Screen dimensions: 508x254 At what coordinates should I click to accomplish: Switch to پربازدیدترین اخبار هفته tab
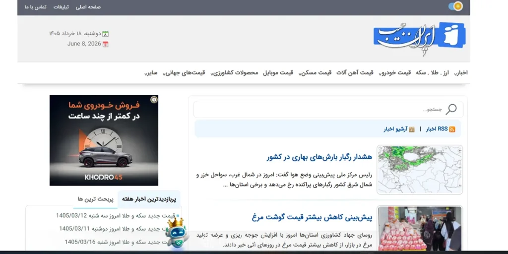point(149,199)
